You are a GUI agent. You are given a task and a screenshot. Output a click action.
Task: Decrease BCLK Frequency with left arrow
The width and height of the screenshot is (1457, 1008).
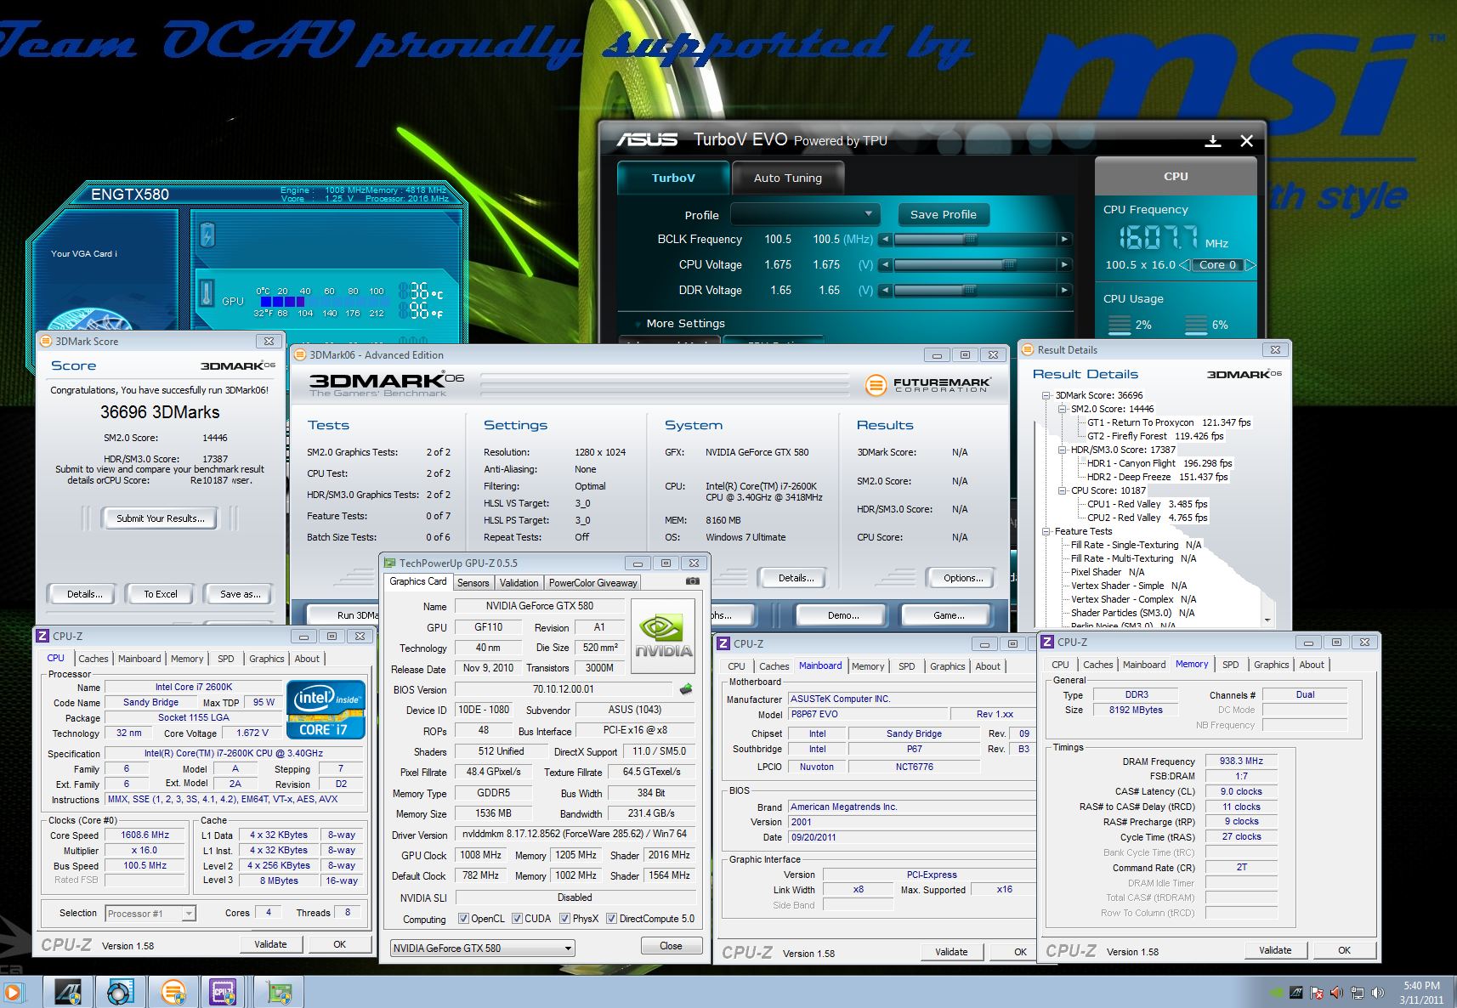(x=885, y=240)
